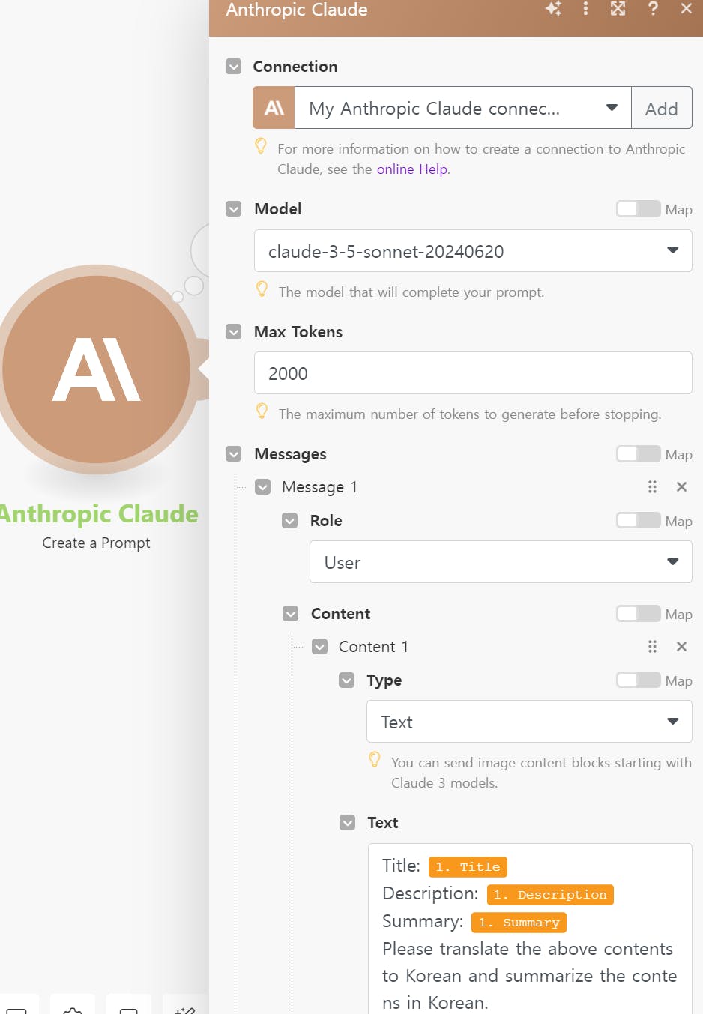Collapse the Message 1 item
This screenshot has height=1014, width=703.
click(262, 487)
